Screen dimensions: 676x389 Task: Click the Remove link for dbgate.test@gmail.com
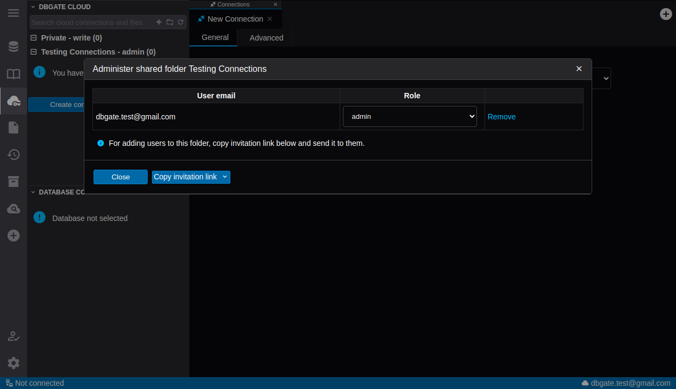click(501, 117)
